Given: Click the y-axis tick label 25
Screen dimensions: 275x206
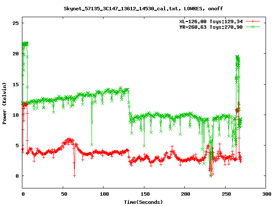Looking at the screenshot, I should pyautogui.click(x=15, y=23).
